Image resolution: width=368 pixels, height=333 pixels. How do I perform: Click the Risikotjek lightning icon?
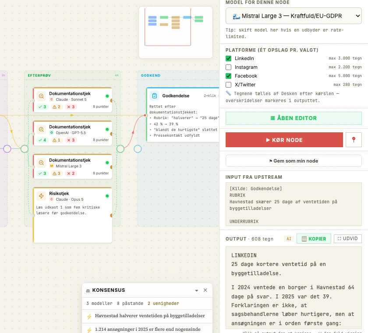pos(41,196)
